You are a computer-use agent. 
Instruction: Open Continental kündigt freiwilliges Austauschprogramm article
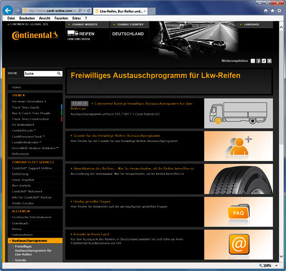[x=132, y=106]
